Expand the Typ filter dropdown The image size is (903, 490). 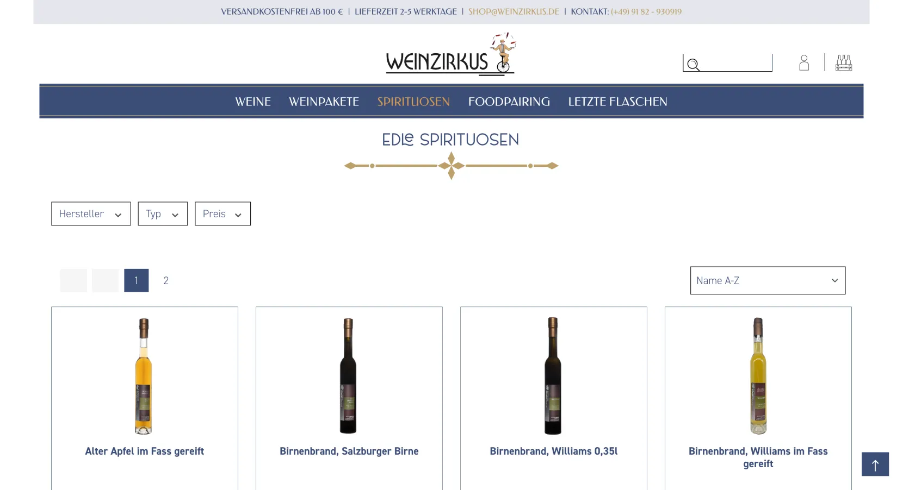[163, 214]
